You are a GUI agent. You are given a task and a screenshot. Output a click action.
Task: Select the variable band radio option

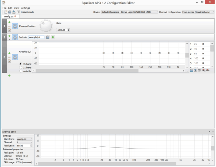21,71
